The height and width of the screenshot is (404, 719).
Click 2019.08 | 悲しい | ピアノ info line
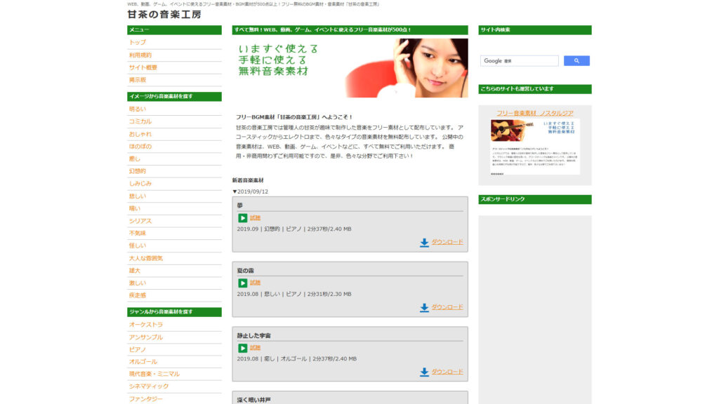point(294,294)
